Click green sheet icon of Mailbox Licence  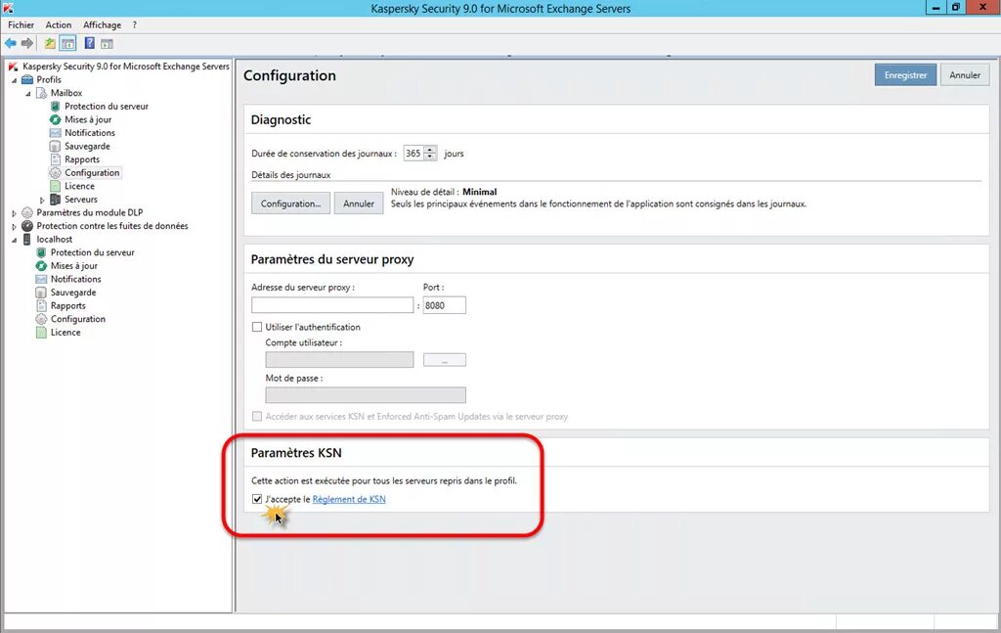tap(56, 187)
